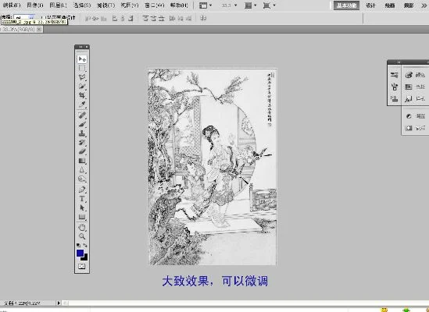This screenshot has width=429, height=312.
Task: Open the auto-select dropdown in options bar
Action: (24, 18)
